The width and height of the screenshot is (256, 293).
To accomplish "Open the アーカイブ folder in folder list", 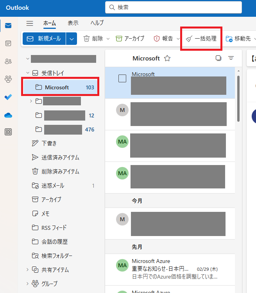I will pos(47,199).
